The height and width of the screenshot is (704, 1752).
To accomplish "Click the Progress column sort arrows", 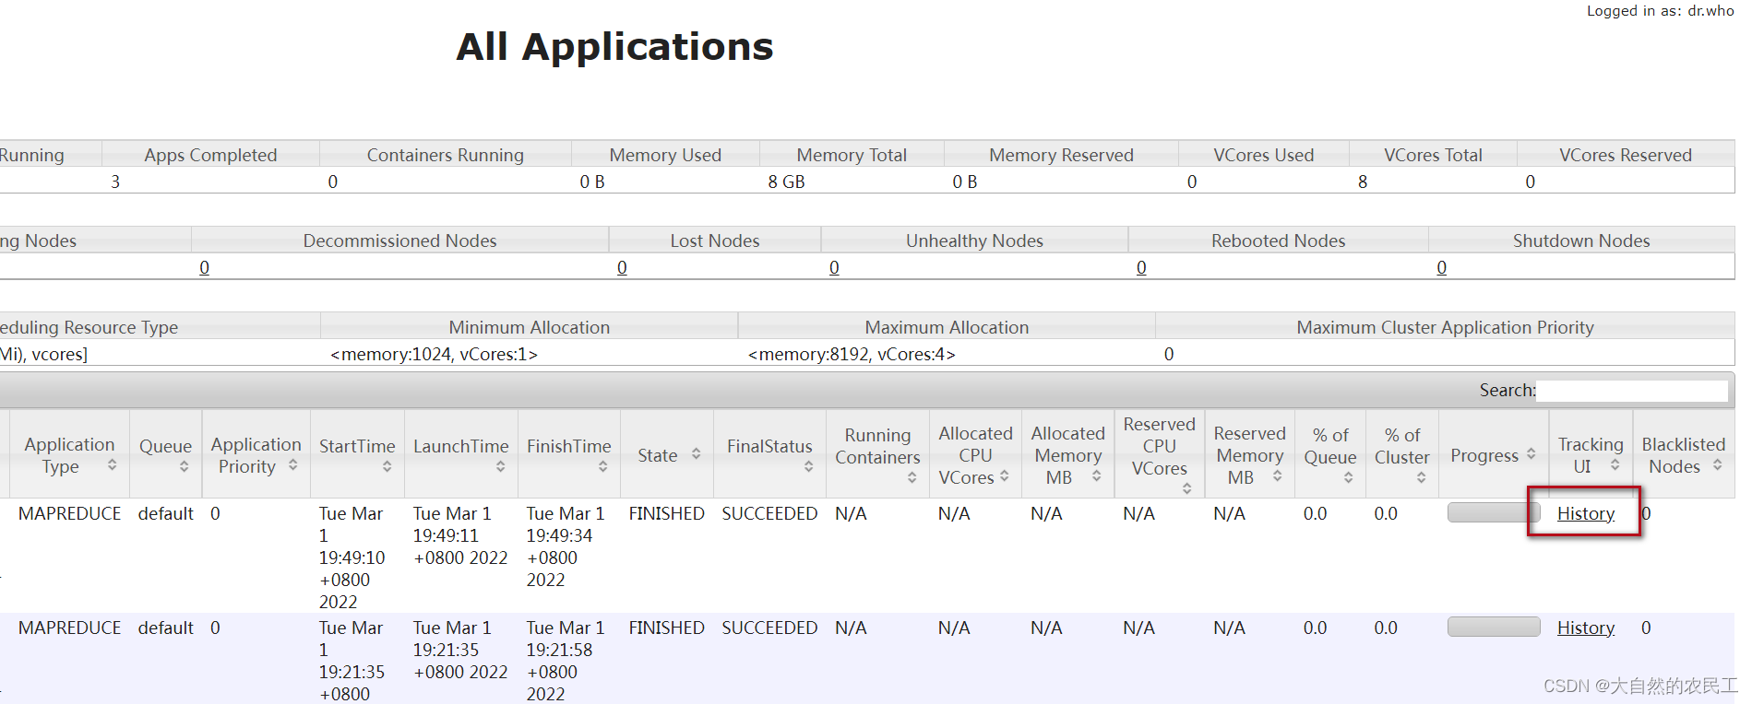I will 1532,454.
